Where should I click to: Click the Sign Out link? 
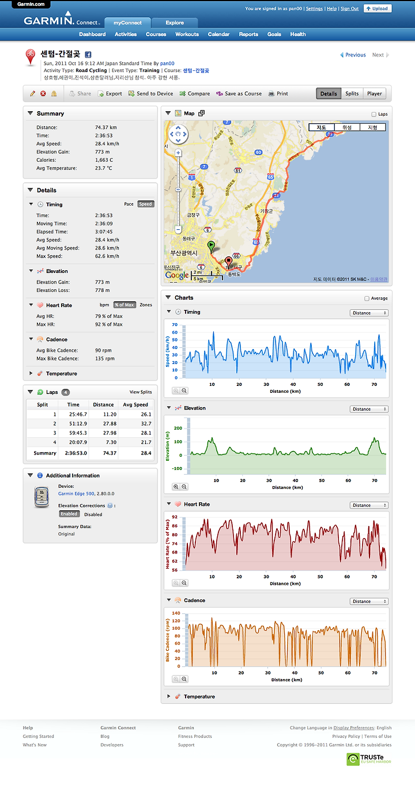pyautogui.click(x=349, y=9)
